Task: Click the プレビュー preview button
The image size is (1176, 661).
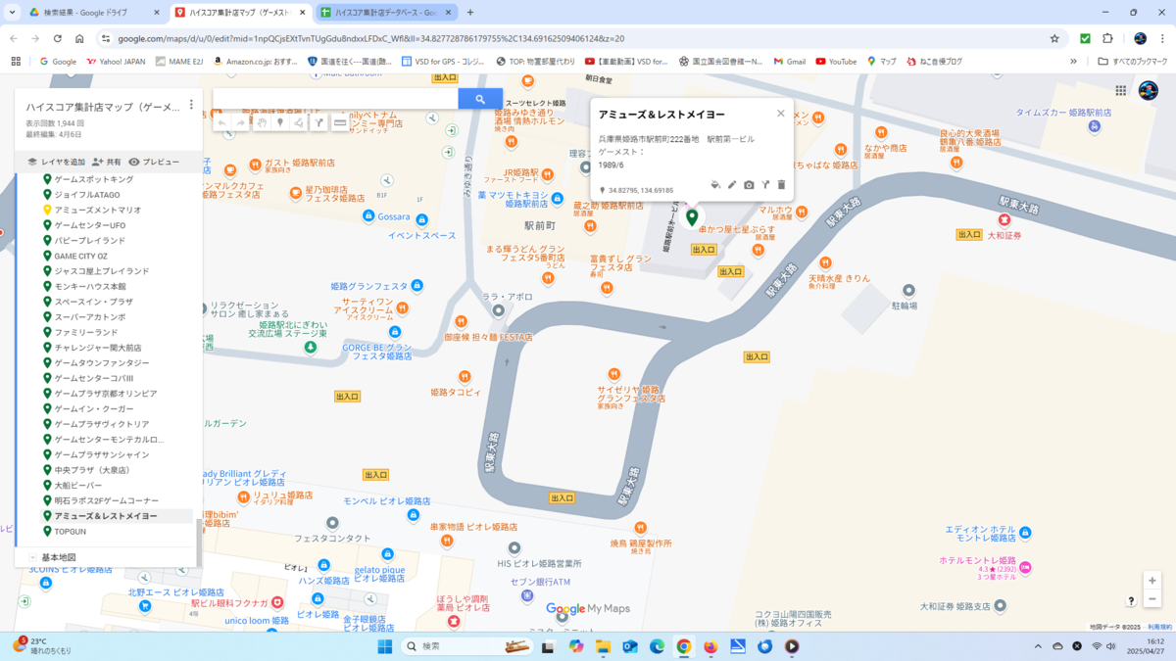Action: (x=154, y=162)
